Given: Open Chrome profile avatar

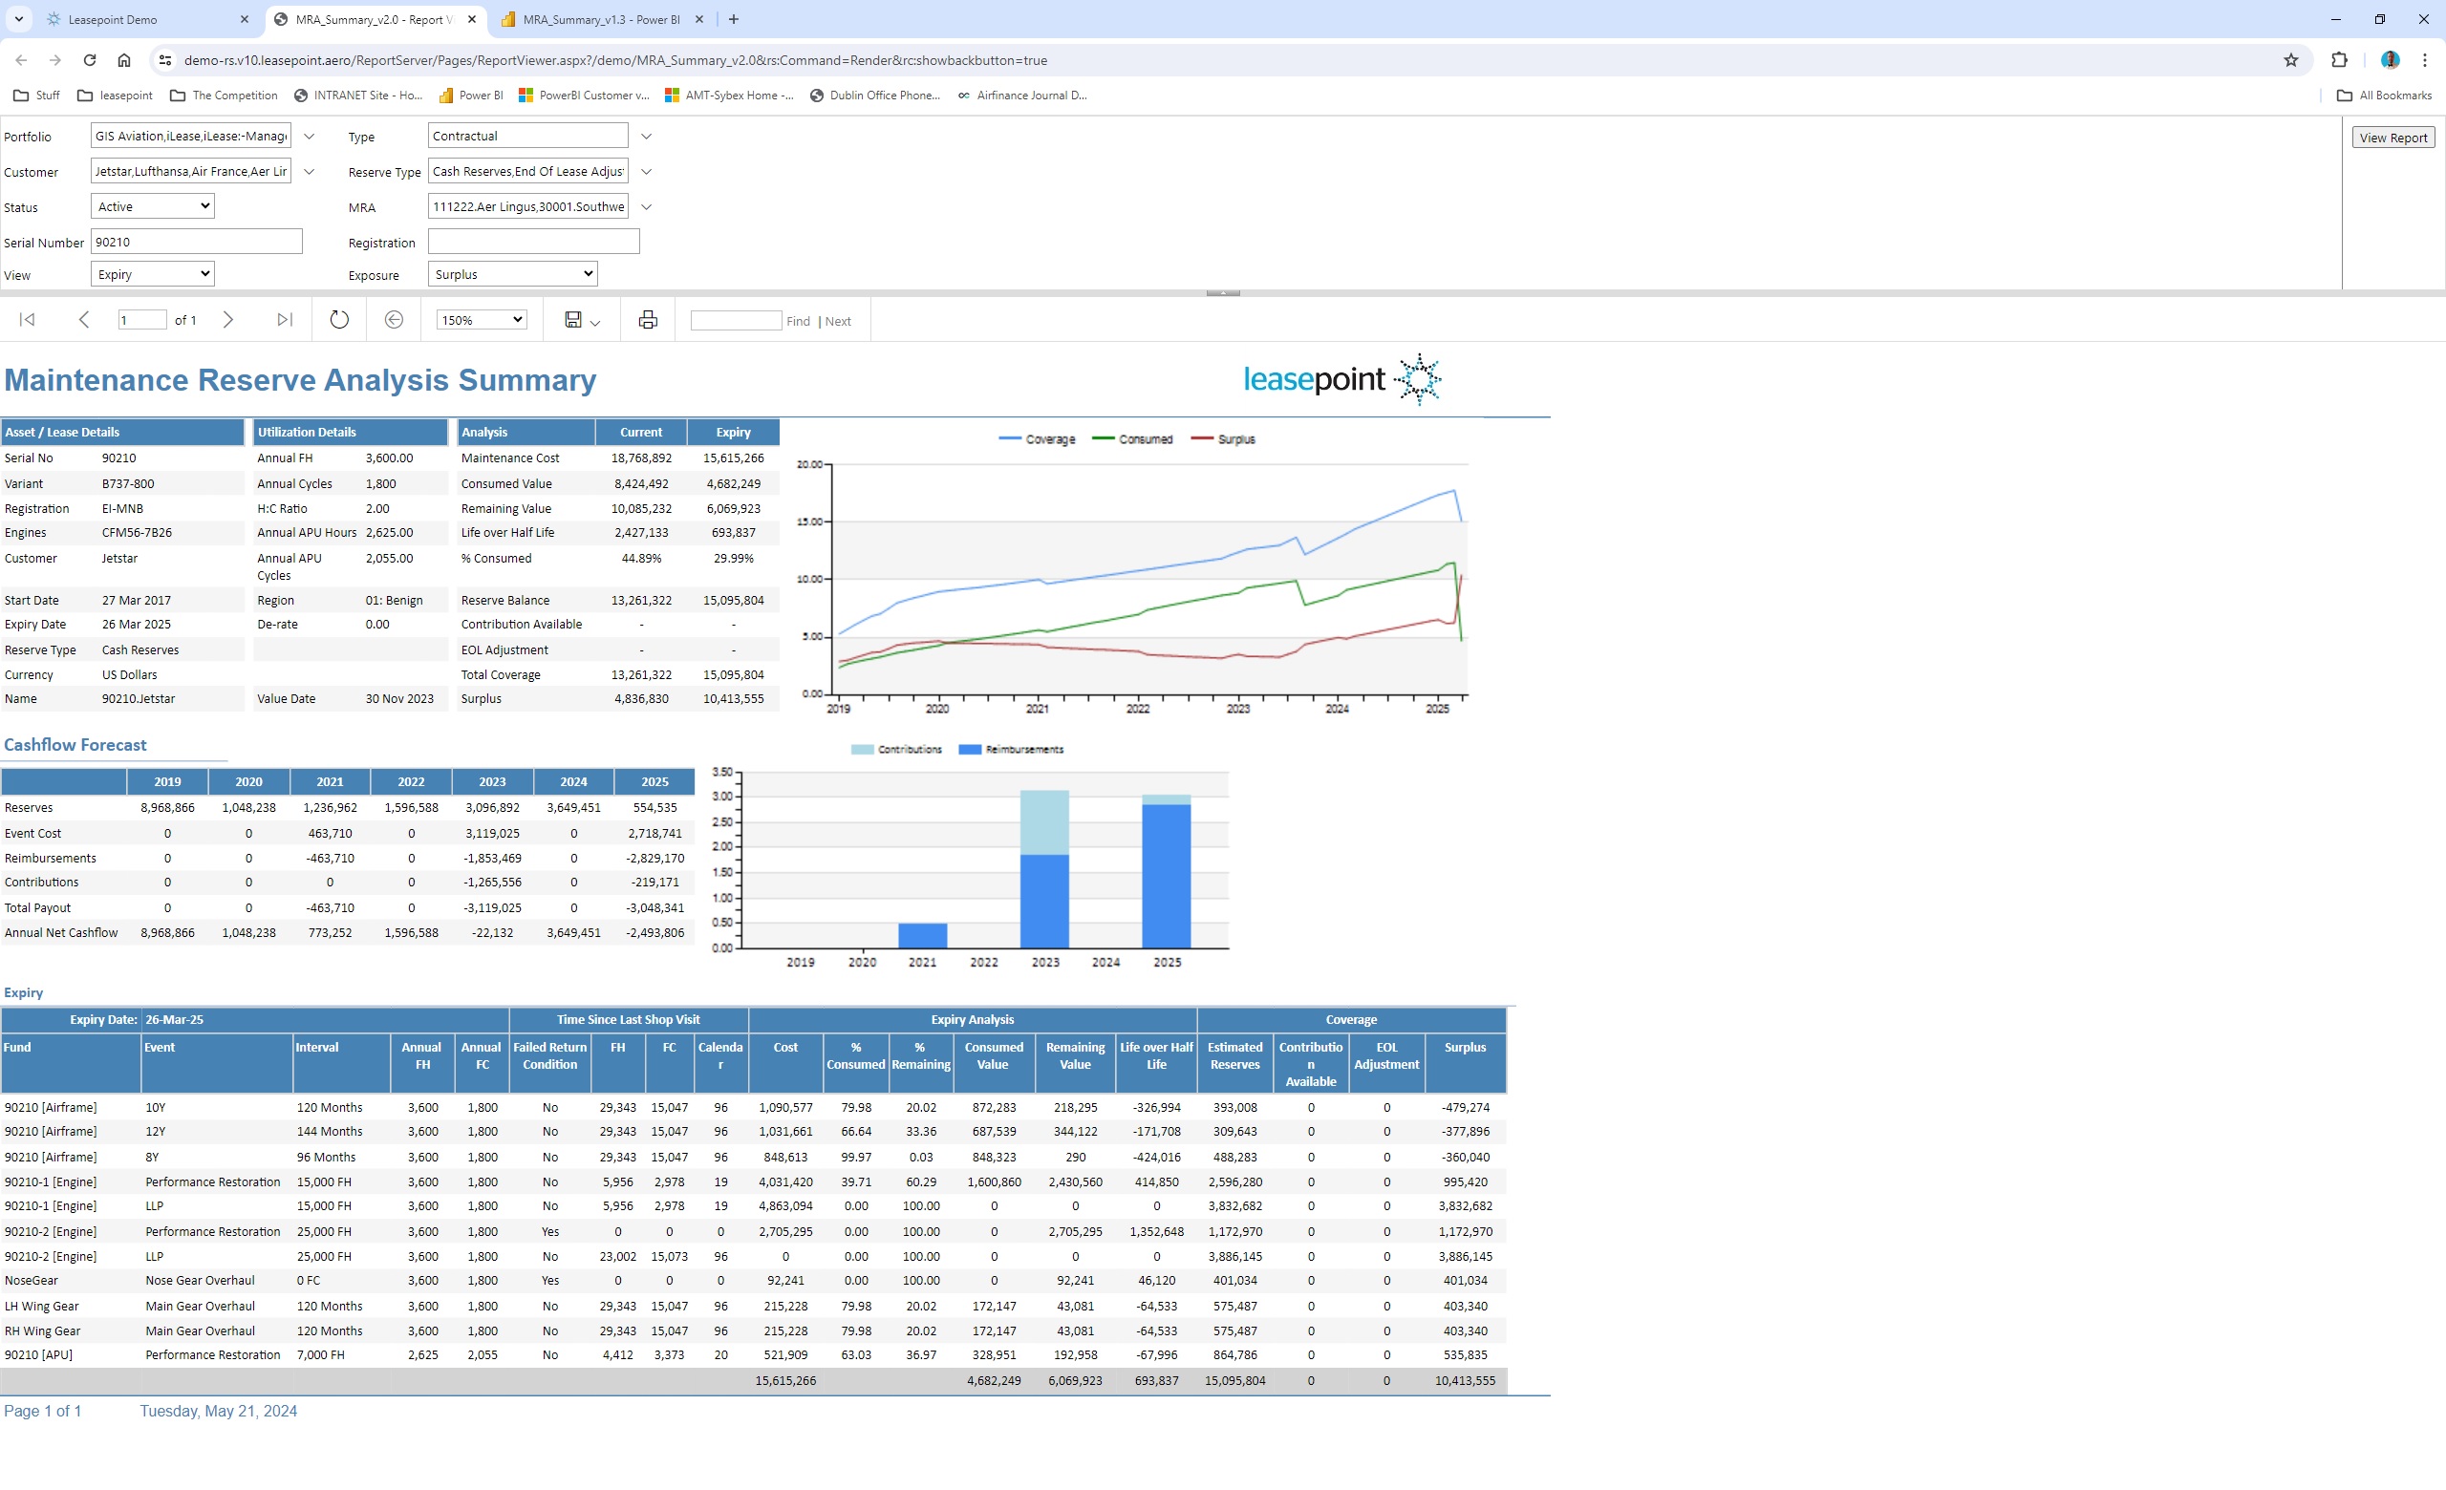Looking at the screenshot, I should pyautogui.click(x=2391, y=60).
